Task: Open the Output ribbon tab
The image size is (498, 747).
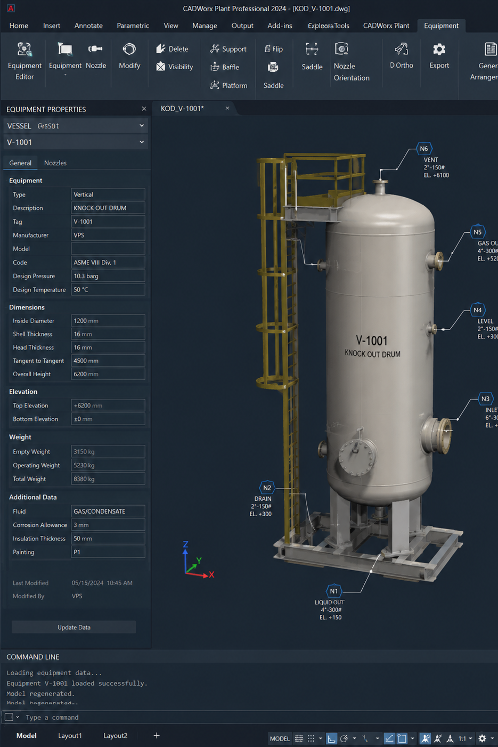Action: tap(242, 26)
